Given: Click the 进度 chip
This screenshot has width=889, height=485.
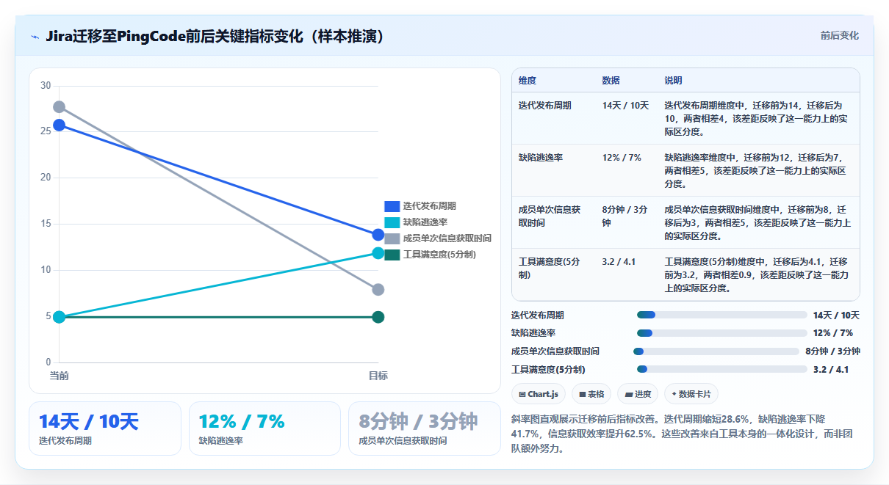Looking at the screenshot, I should 638,394.
